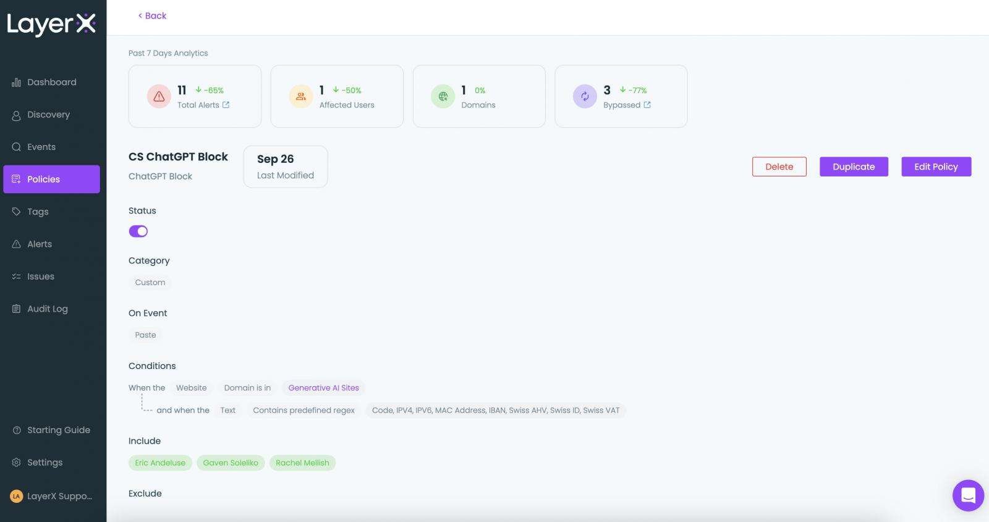The height and width of the screenshot is (522, 989).
Task: Duplicate this policy
Action: (854, 167)
